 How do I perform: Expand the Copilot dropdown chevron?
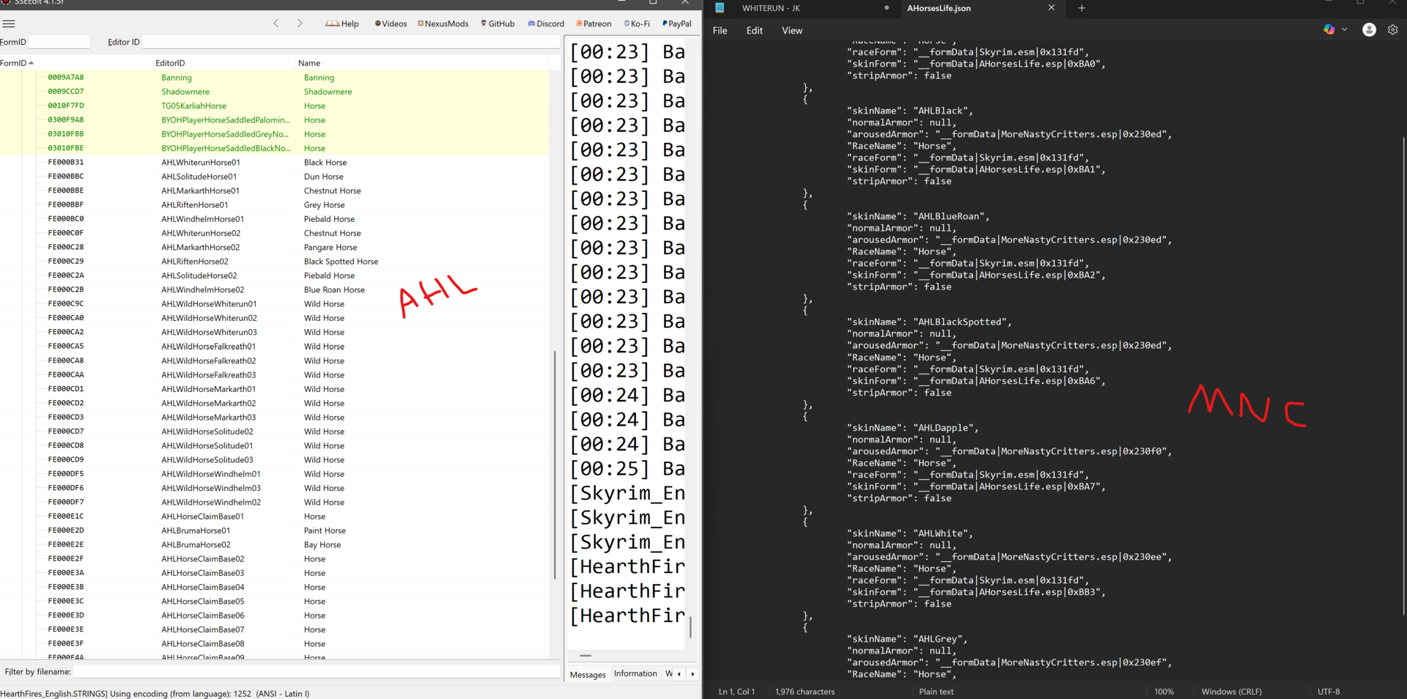(x=1345, y=30)
